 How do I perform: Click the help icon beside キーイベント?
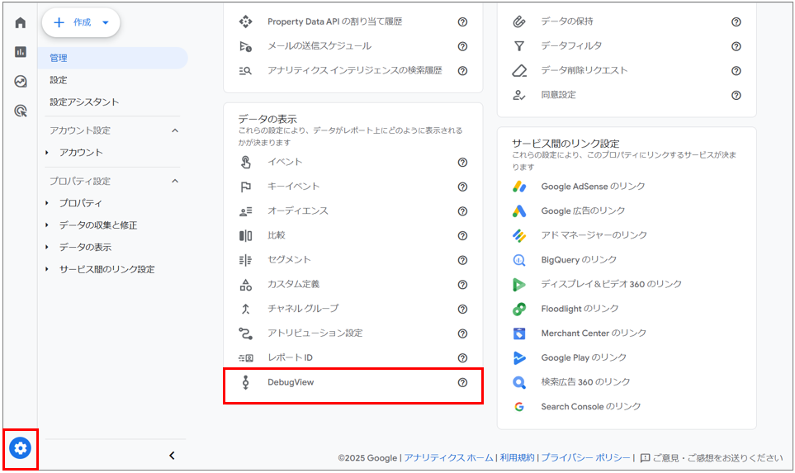tap(462, 187)
